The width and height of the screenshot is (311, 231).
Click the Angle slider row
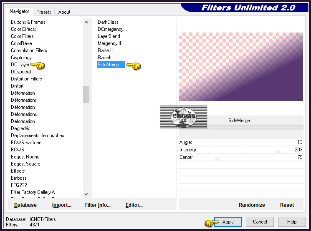241,142
